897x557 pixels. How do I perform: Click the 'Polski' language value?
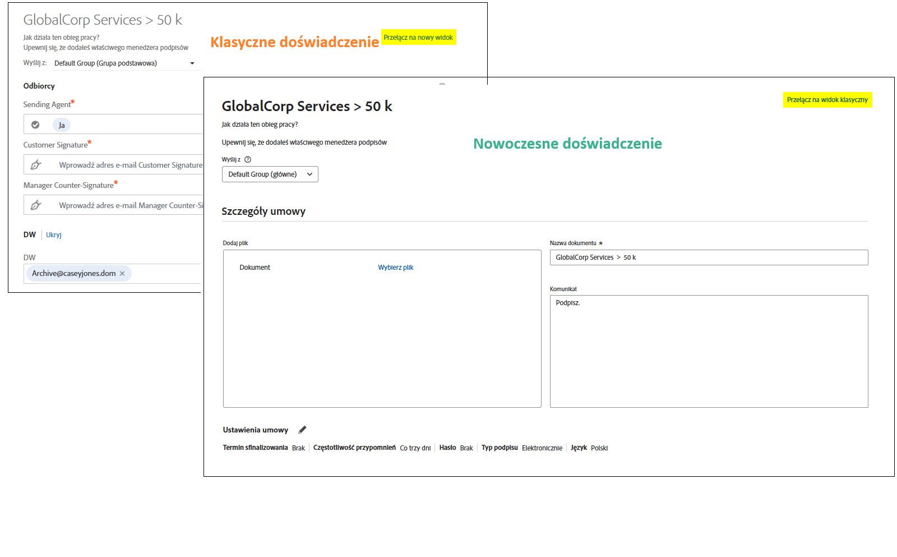point(599,448)
